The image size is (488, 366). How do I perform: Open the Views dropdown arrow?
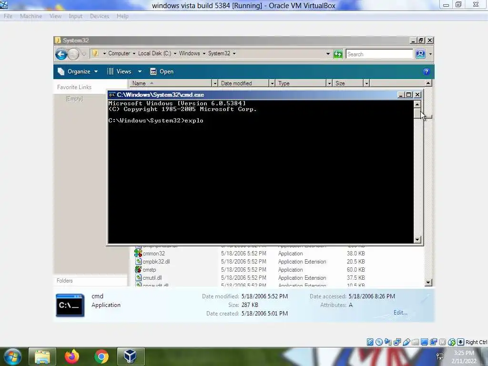pyautogui.click(x=140, y=71)
